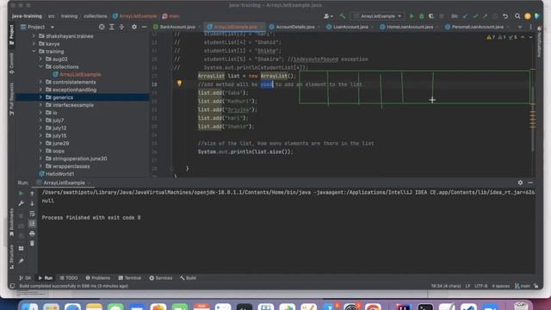This screenshot has height=310, width=551.
Task: Open the Structure side tool window
Action: pyautogui.click(x=11, y=257)
